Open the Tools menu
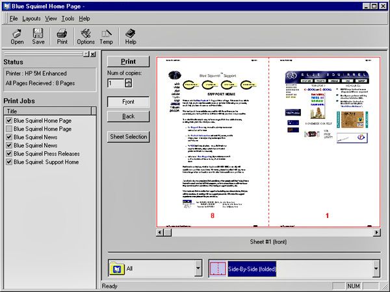390x292 pixels. (68, 18)
